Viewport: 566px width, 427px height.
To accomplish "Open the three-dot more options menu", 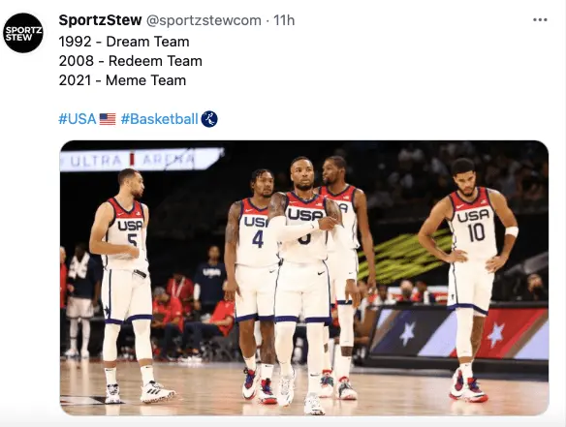I will coord(540,19).
